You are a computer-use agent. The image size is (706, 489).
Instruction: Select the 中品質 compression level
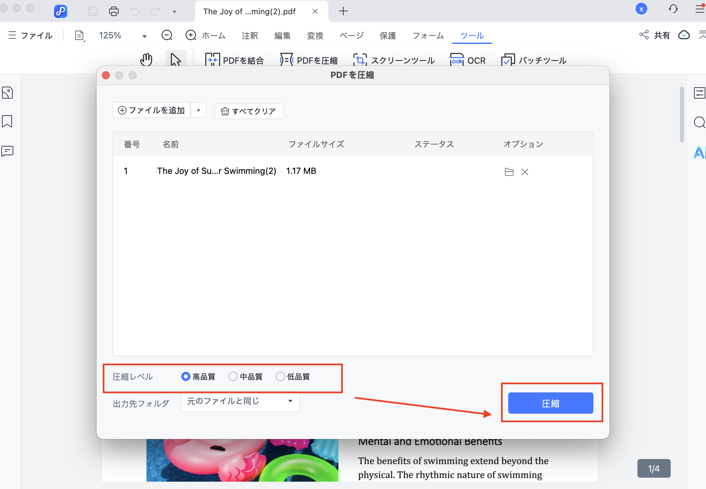coord(233,376)
